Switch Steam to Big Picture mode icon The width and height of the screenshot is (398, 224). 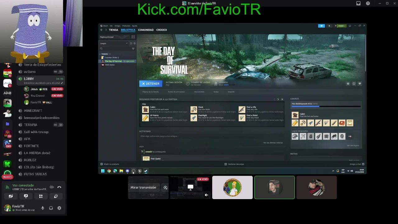click(x=350, y=26)
